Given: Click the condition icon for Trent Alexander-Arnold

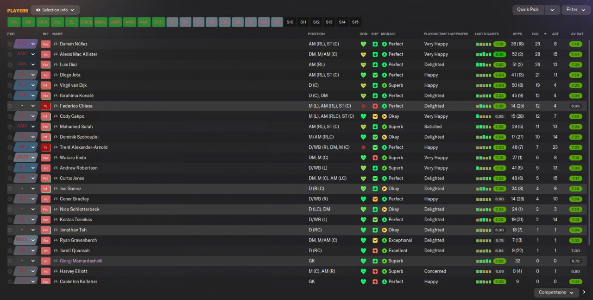Looking at the screenshot, I should tap(363, 147).
